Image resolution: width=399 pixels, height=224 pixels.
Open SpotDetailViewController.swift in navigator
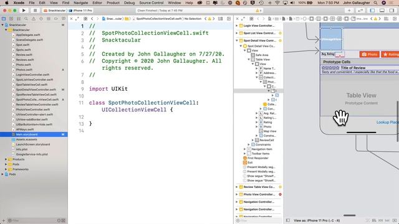pos(36,90)
